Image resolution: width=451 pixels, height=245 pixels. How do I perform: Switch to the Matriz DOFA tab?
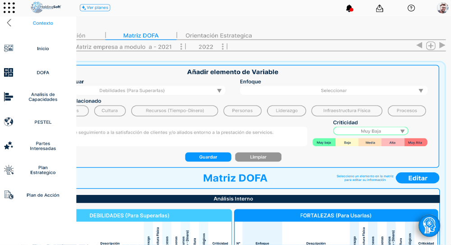[x=141, y=35]
